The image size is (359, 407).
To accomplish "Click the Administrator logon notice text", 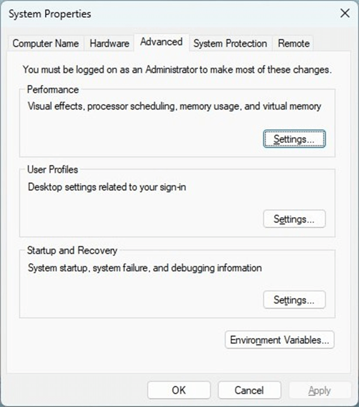I will click(177, 70).
